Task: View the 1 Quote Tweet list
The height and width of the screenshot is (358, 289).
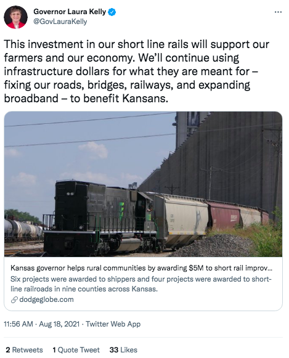Action: 76,350
